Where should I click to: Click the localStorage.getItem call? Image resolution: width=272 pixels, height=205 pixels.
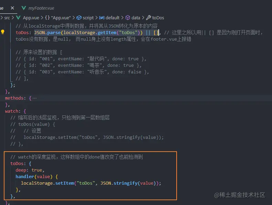coord(90,33)
